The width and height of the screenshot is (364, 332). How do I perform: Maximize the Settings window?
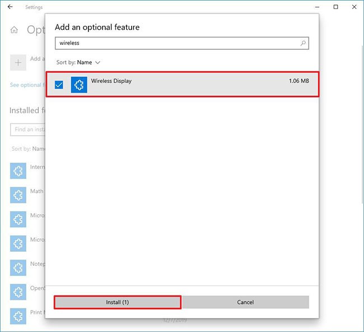tap(335, 7)
